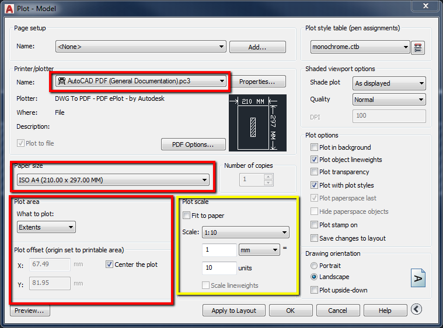Open the Scale 1:10 dropdown
This screenshot has width=443, height=328.
246,232
